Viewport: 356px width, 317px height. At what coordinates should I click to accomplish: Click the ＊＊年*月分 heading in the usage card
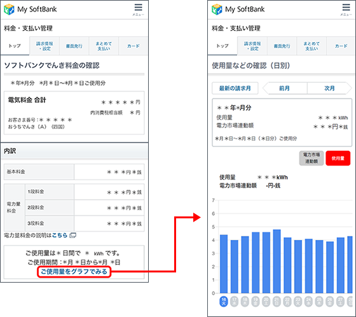coord(235,108)
